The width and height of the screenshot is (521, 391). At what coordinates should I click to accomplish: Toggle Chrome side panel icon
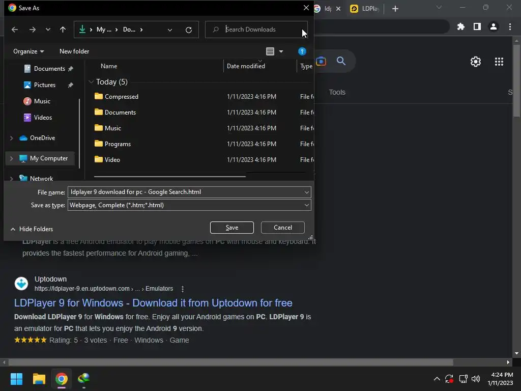pyautogui.click(x=477, y=26)
